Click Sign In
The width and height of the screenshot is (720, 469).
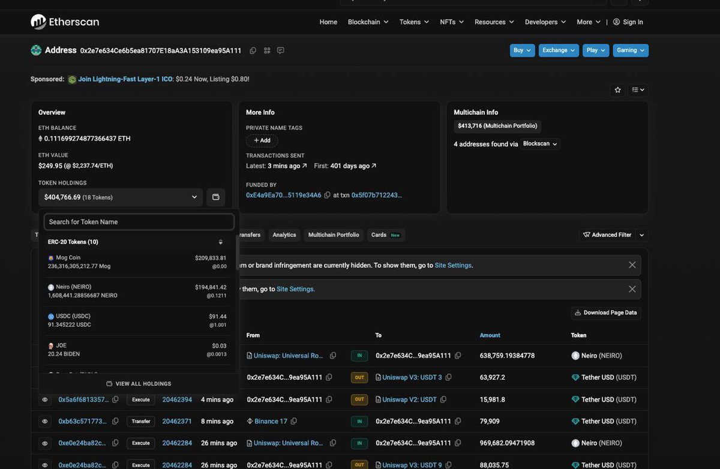tap(633, 22)
